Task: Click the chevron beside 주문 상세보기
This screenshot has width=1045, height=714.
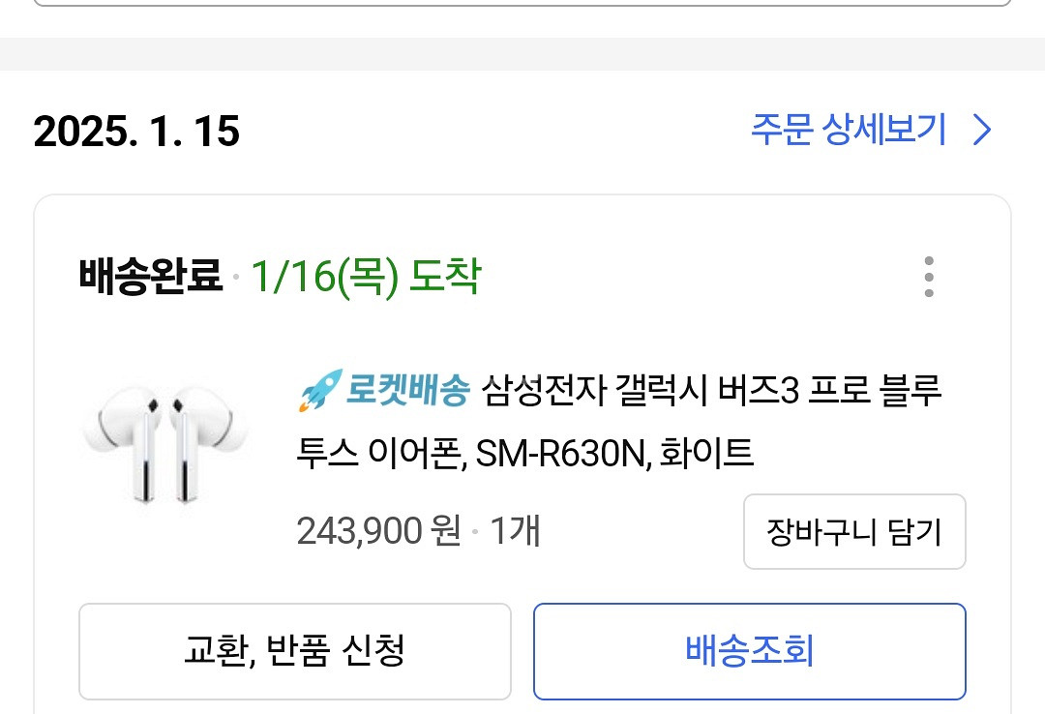Action: tap(982, 130)
